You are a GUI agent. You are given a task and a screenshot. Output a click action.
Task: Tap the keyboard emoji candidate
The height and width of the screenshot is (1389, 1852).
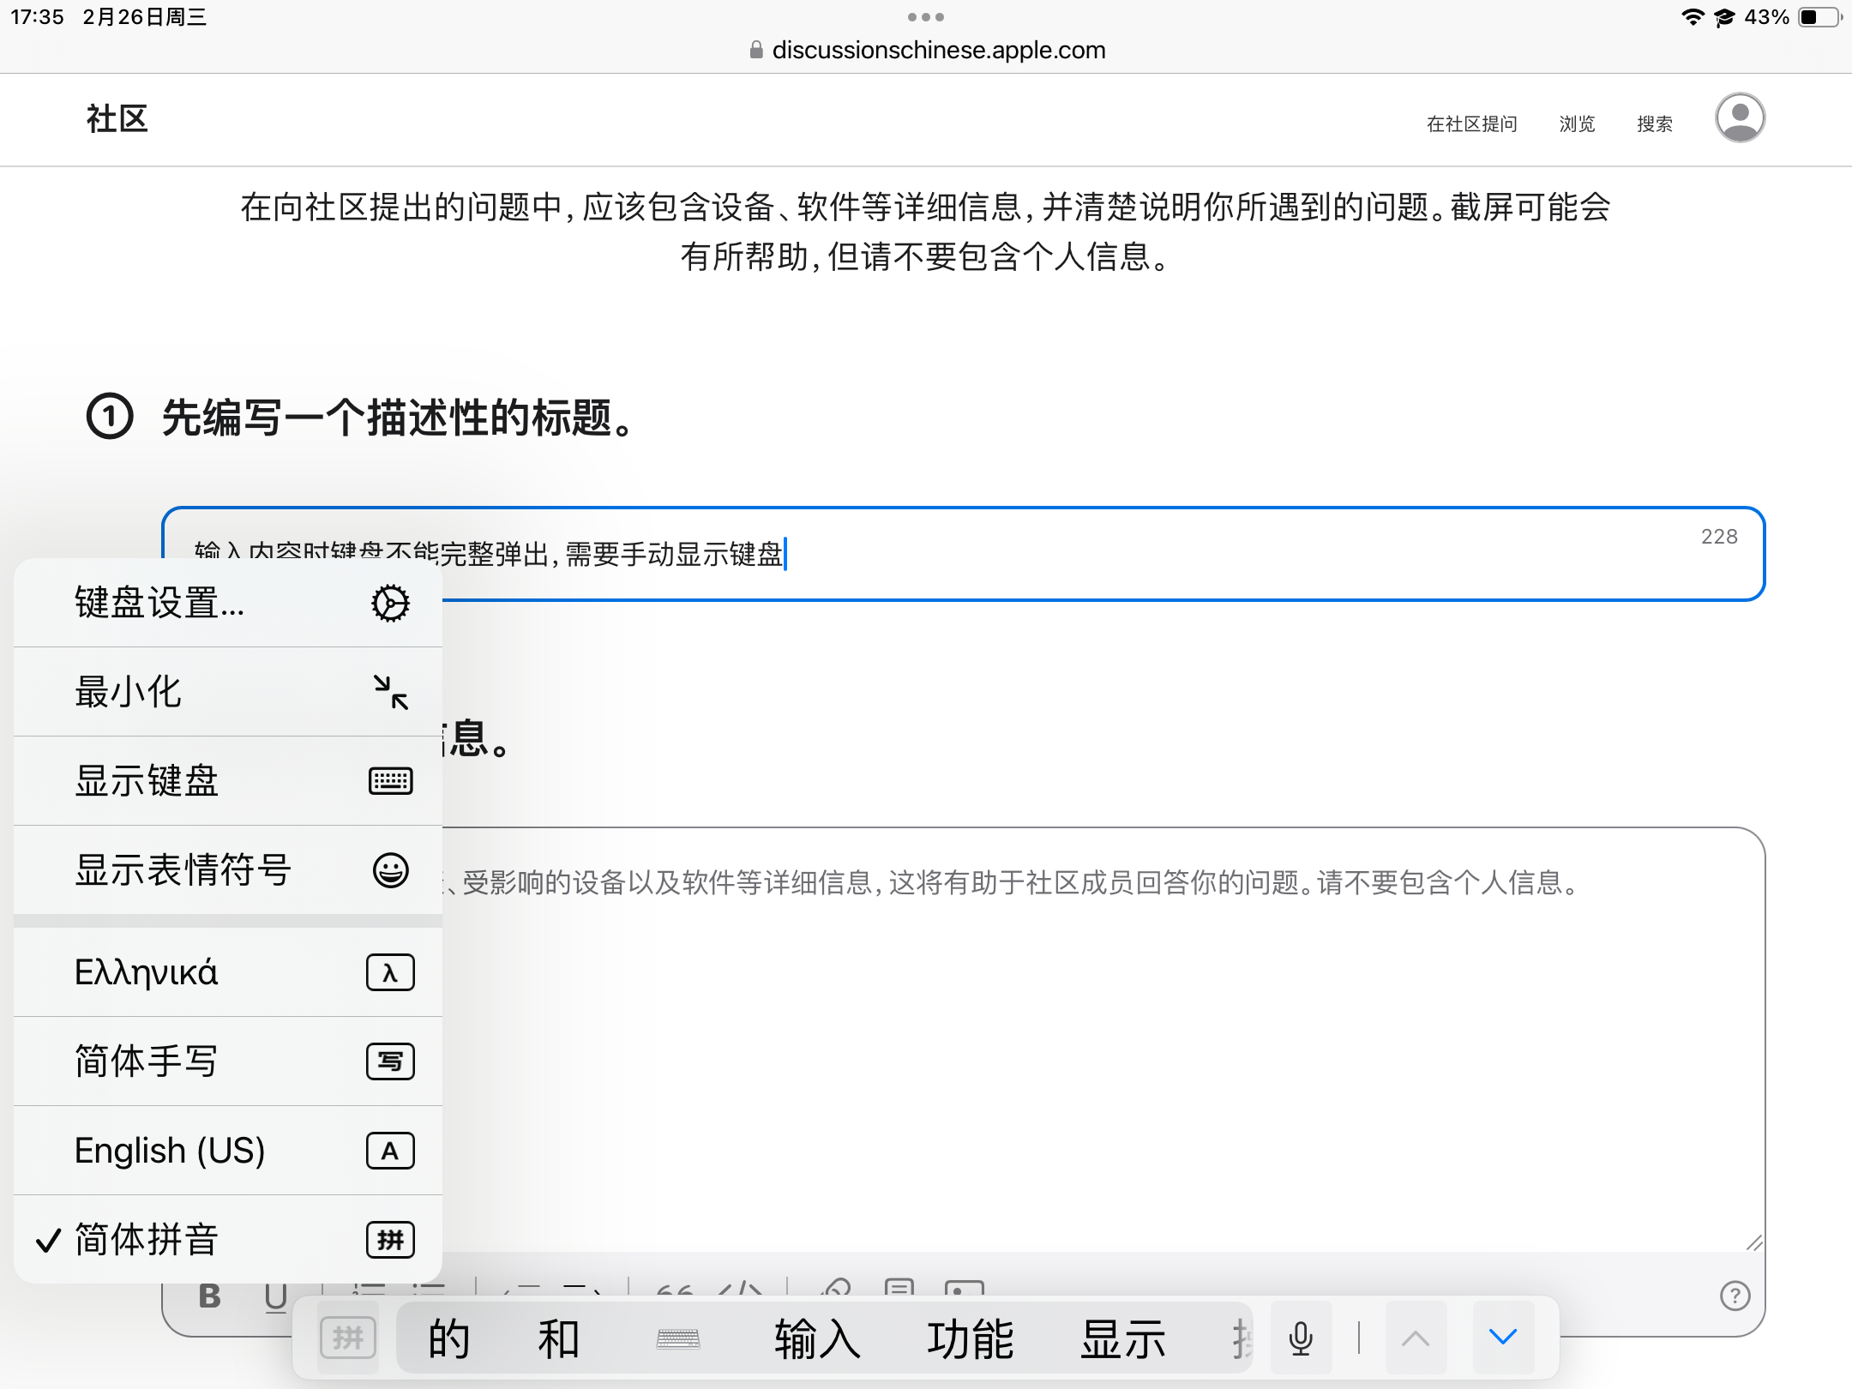pos(677,1339)
